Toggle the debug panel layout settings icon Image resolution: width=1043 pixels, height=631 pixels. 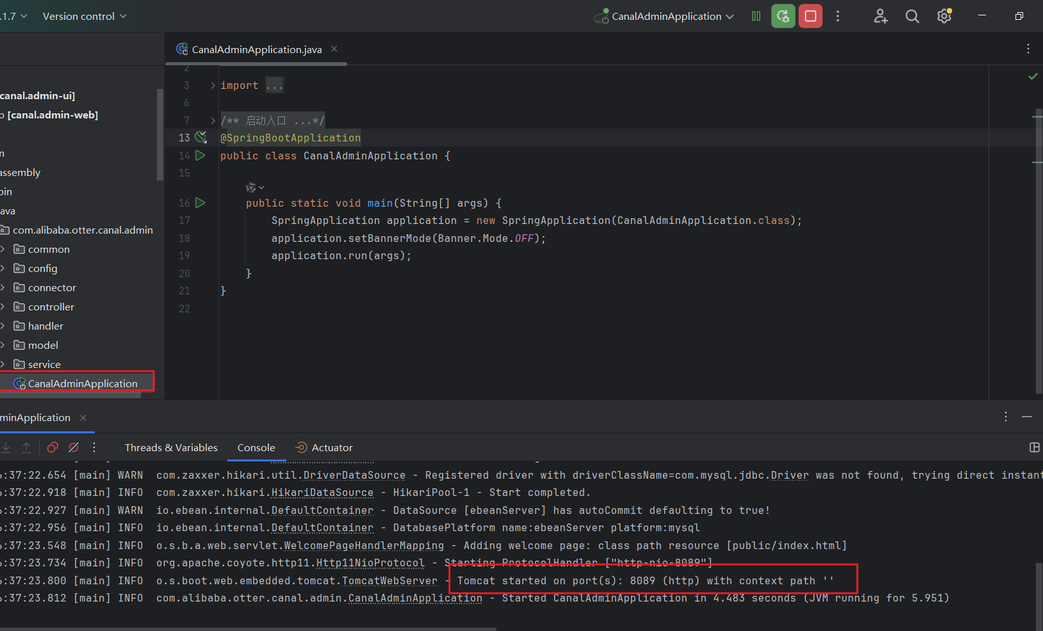tap(1034, 447)
